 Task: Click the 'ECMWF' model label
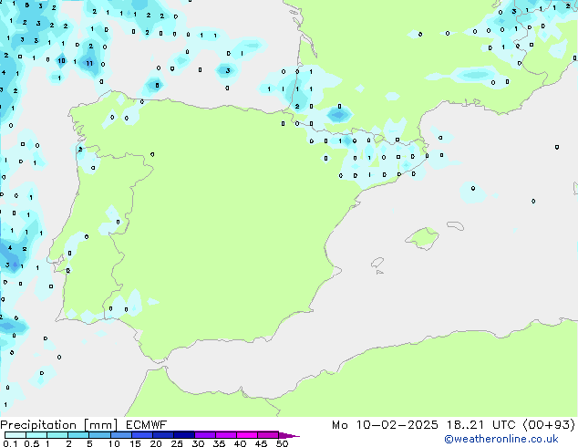147,425
